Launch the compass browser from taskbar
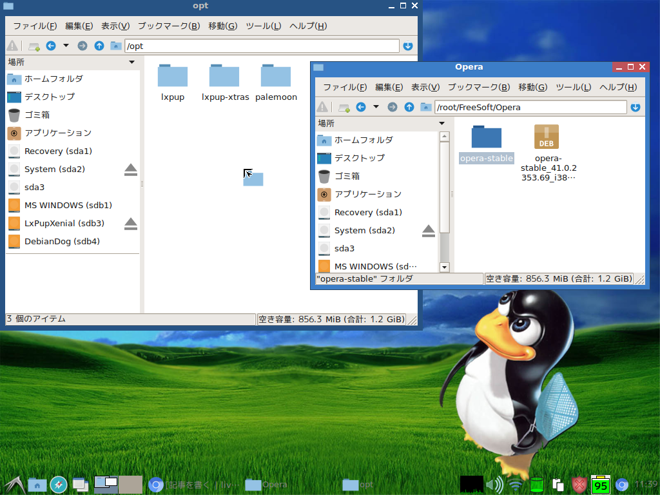Image resolution: width=660 pixels, height=495 pixels. click(59, 485)
